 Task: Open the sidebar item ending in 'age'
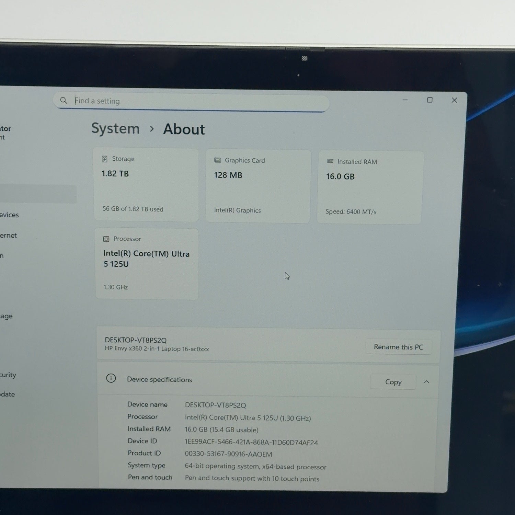tap(6, 316)
